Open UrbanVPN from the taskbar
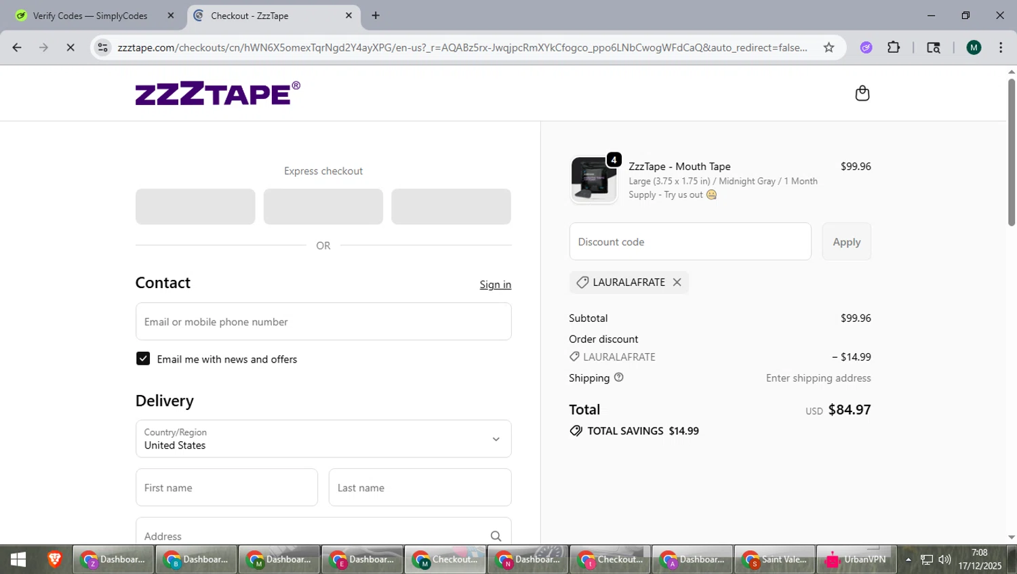This screenshot has width=1017, height=574. [856, 559]
